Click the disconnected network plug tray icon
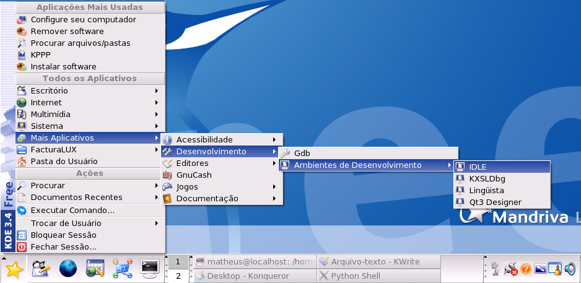 [x=510, y=269]
